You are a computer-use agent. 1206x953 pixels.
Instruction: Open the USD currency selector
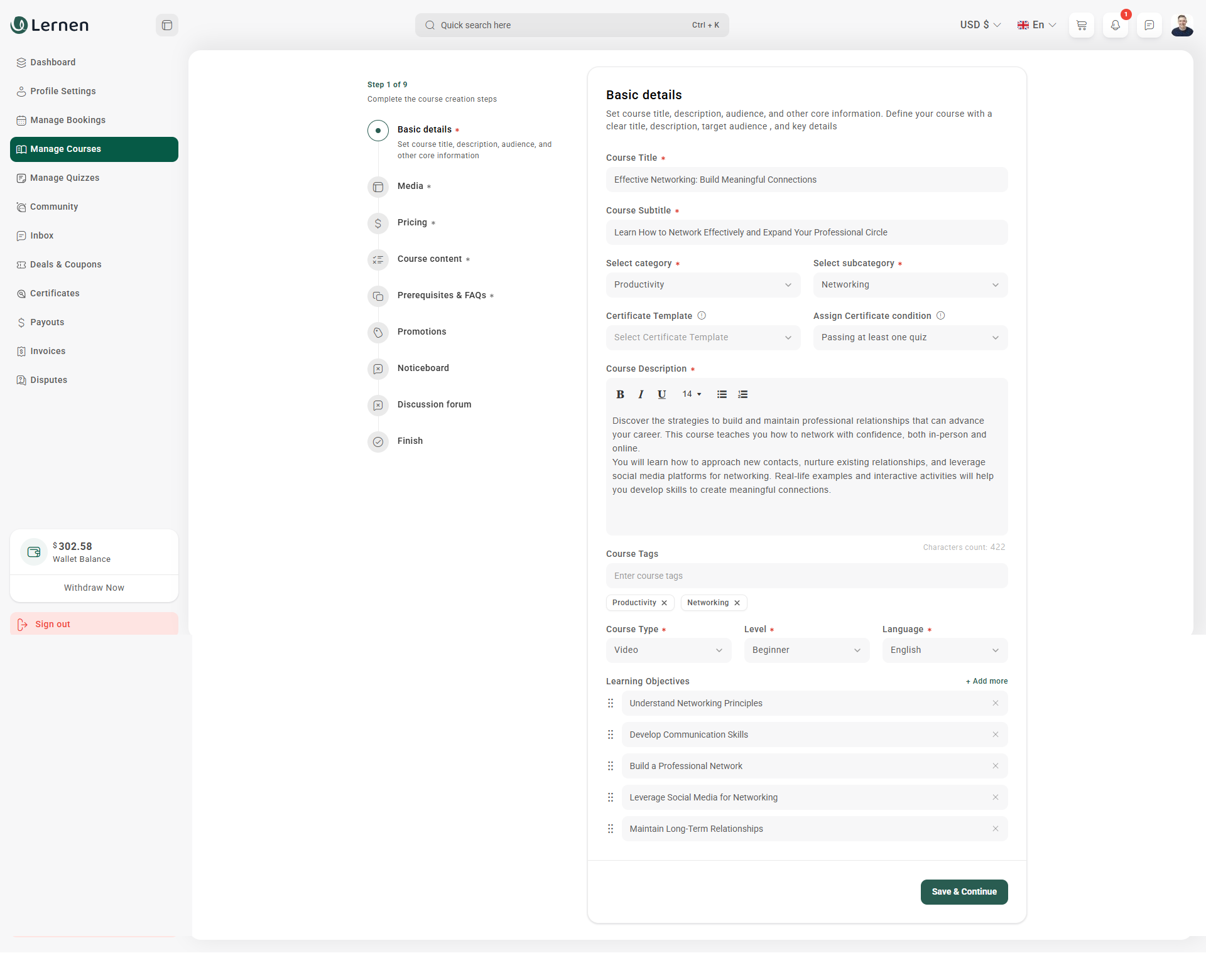980,25
